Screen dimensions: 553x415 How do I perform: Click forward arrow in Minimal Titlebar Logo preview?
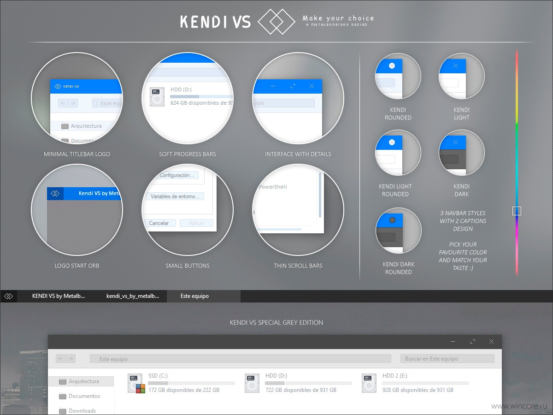[73, 103]
